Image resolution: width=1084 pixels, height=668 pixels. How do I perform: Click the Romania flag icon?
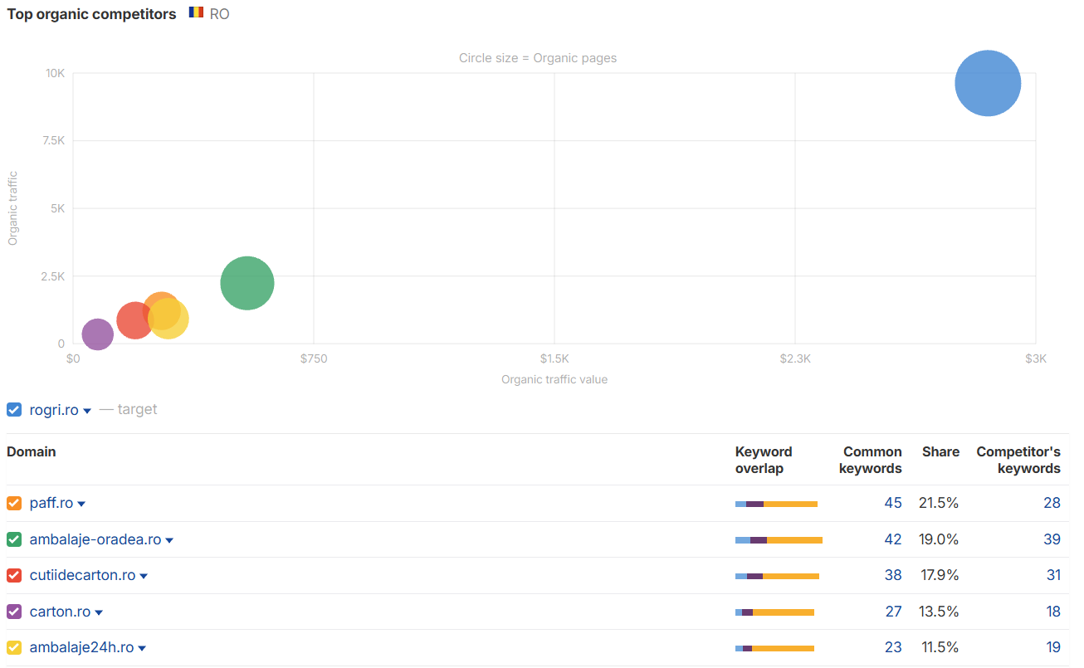(196, 13)
